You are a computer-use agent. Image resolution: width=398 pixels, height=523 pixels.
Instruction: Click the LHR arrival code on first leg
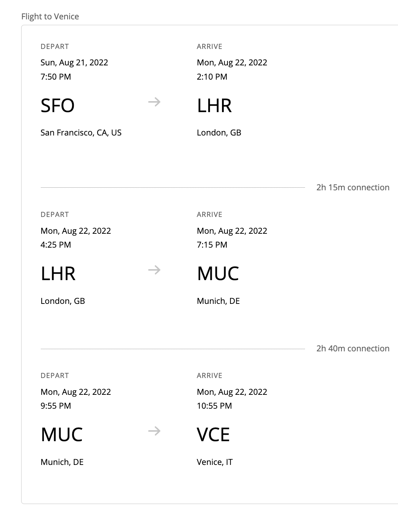click(214, 106)
